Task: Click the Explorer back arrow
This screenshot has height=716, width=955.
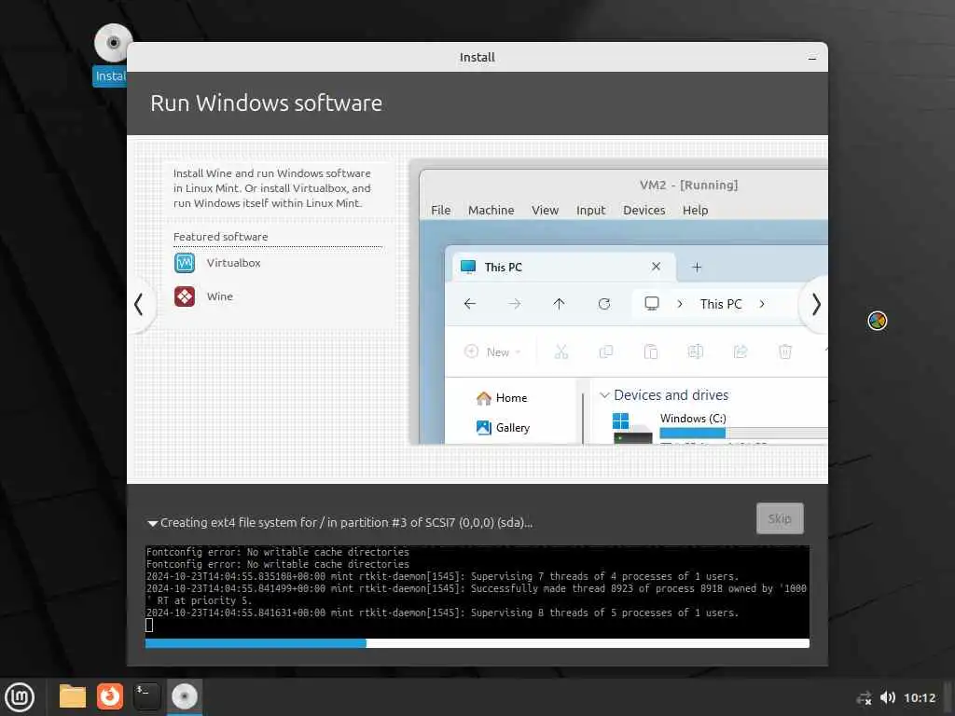Action: click(470, 304)
